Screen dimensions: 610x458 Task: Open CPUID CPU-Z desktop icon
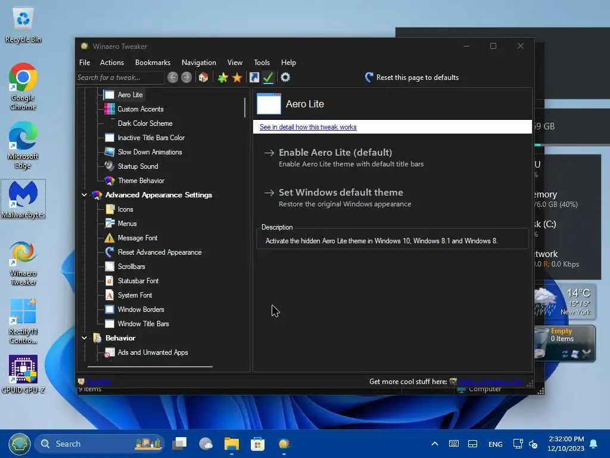tap(23, 374)
